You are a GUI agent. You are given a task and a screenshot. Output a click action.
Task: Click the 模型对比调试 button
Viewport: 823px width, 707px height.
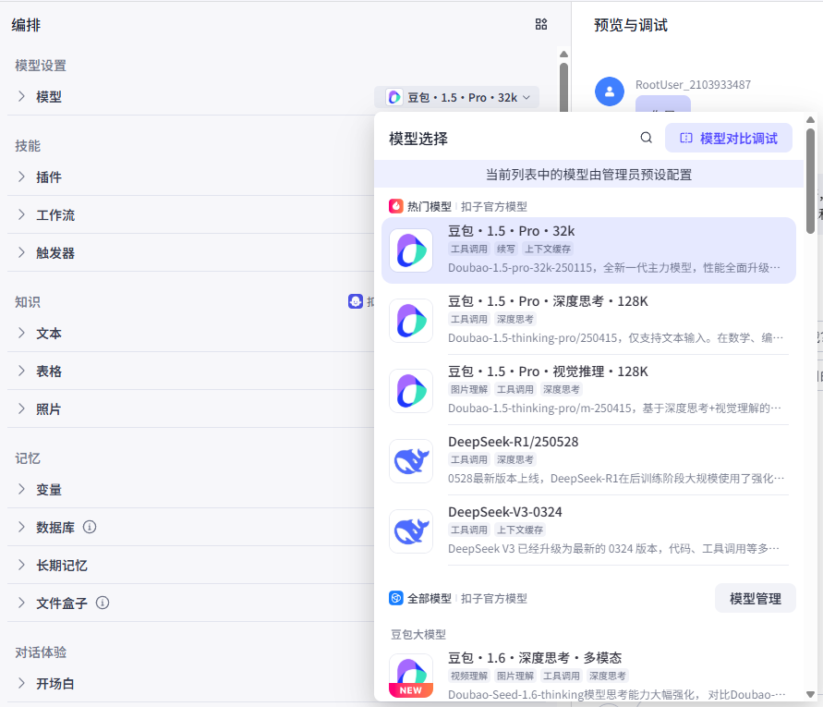pyautogui.click(x=729, y=138)
